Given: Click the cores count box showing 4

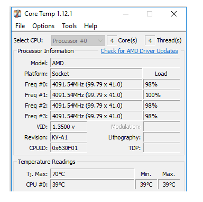Looking at the screenshot, I should (x=112, y=41).
